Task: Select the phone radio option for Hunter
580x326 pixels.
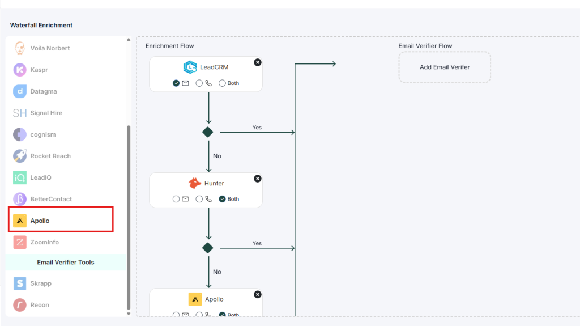Action: pyautogui.click(x=199, y=199)
